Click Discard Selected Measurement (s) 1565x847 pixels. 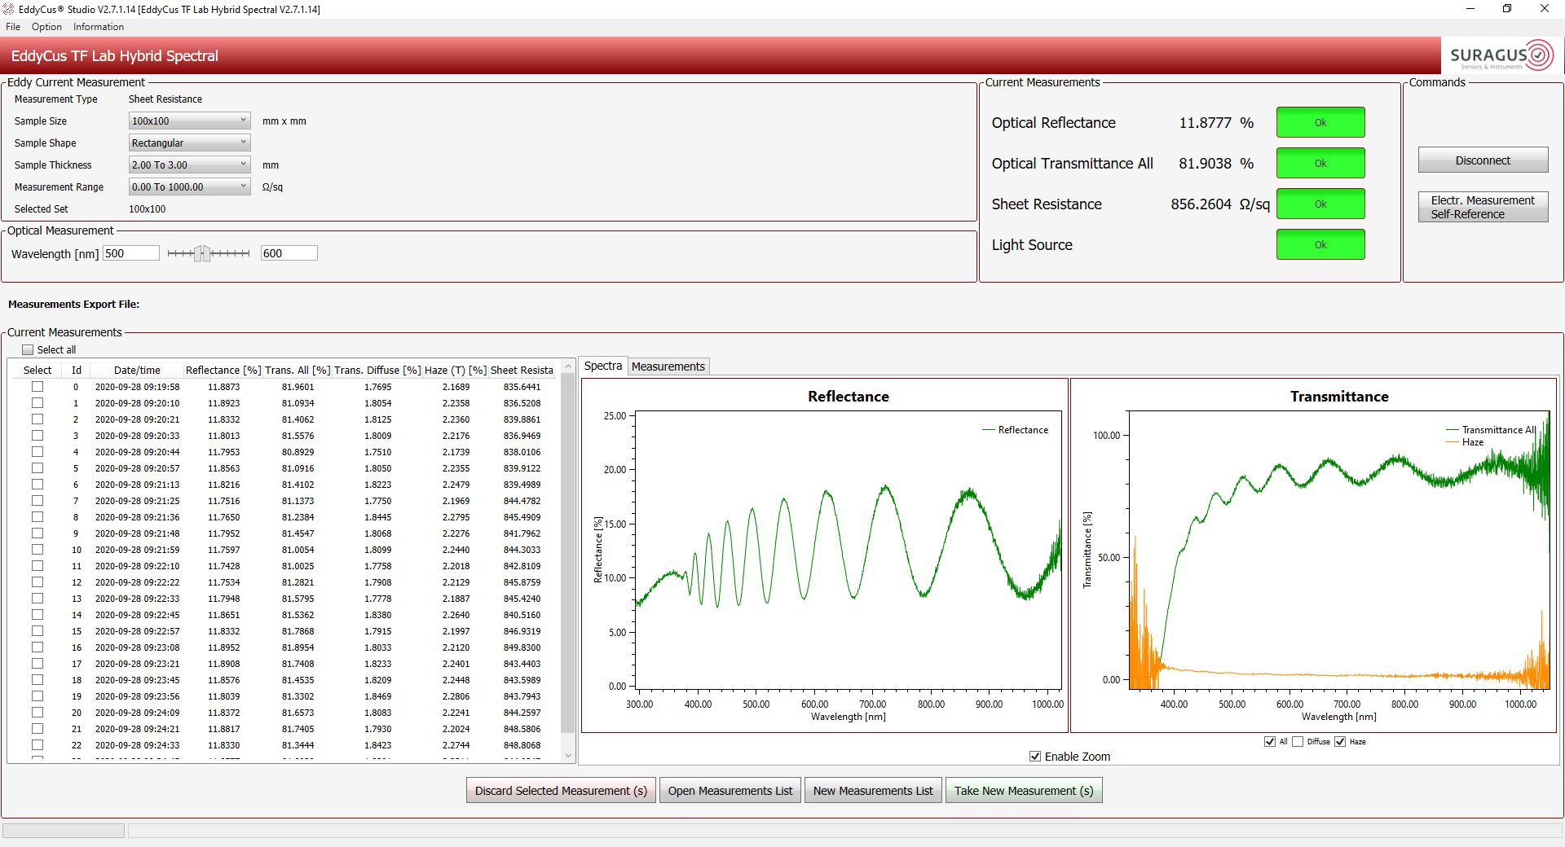pos(561,791)
